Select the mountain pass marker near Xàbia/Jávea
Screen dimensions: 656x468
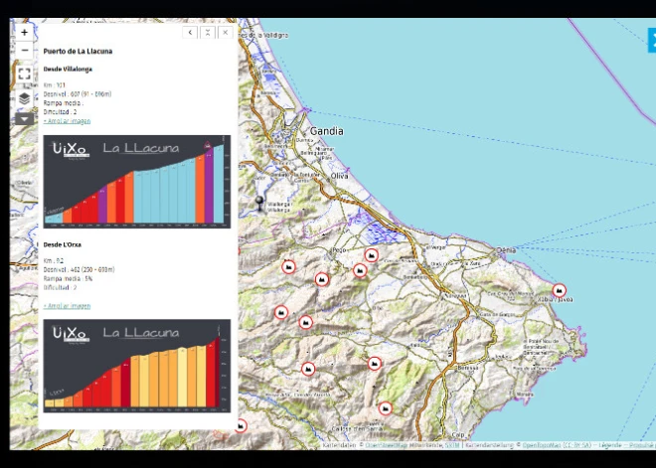point(560,291)
